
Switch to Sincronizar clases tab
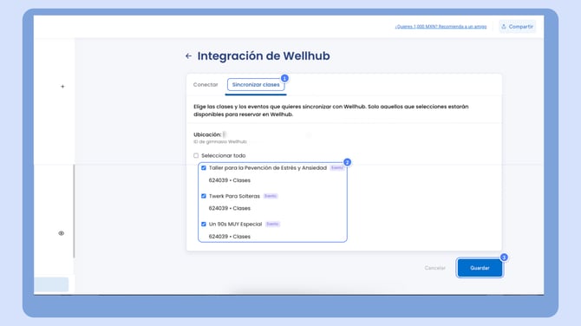pyautogui.click(x=256, y=84)
